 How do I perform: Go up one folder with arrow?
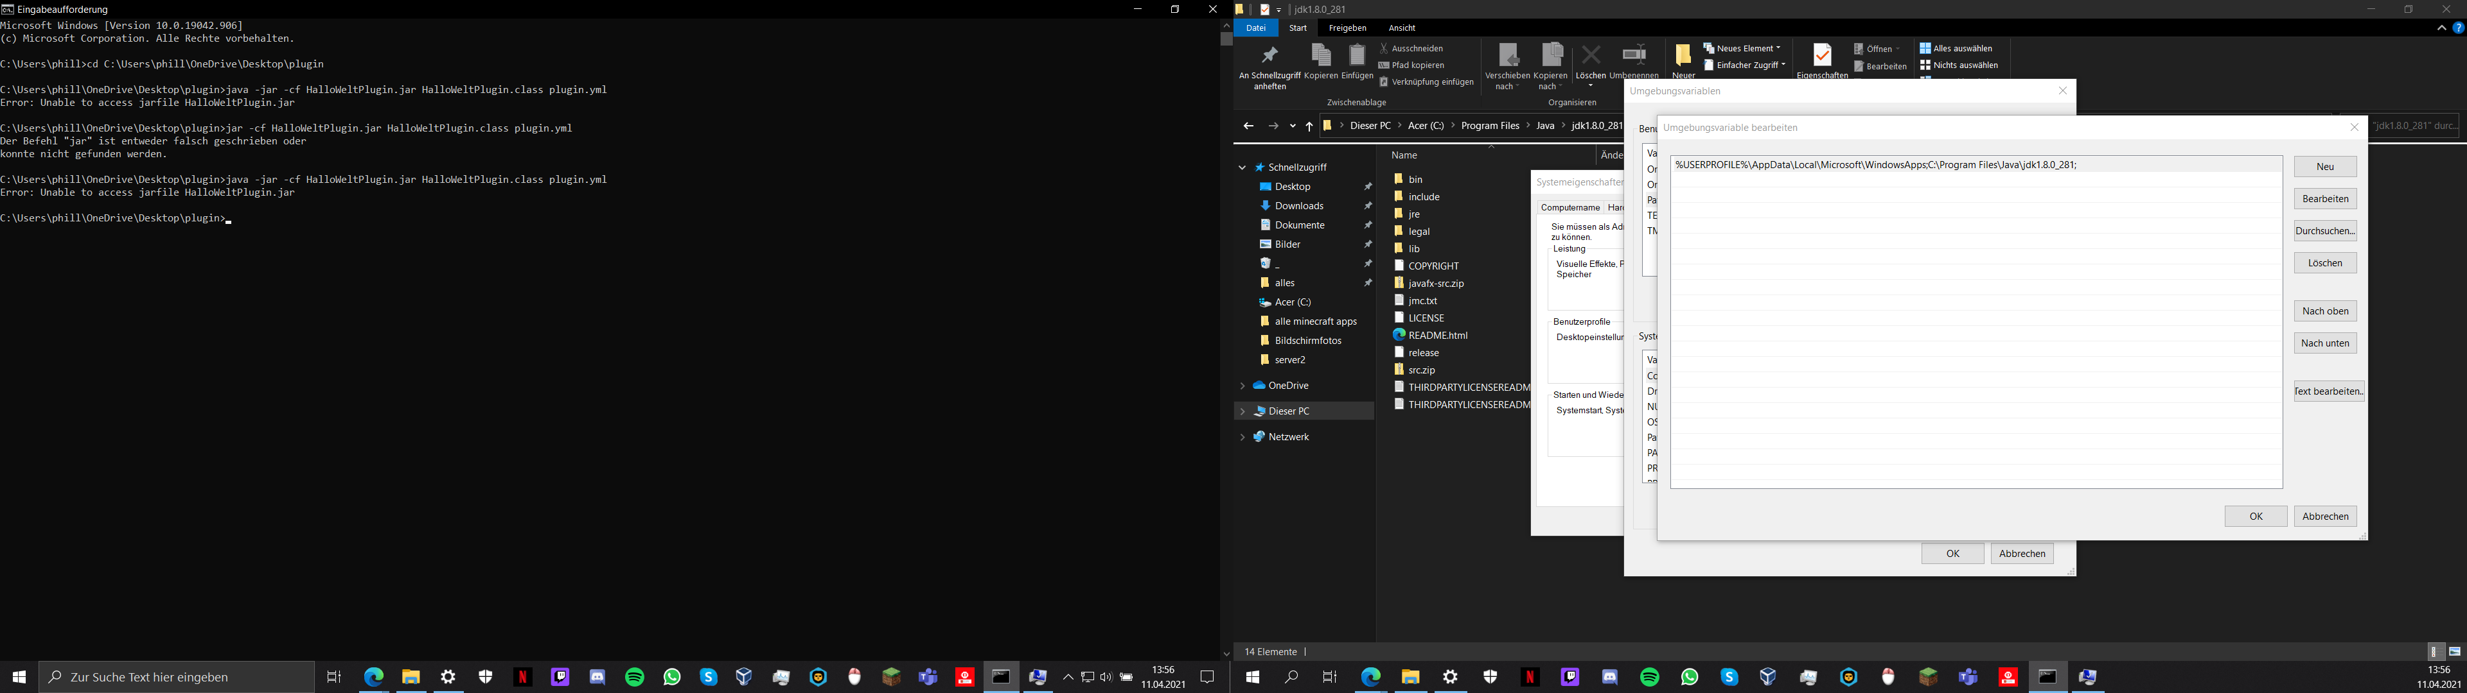1309,126
